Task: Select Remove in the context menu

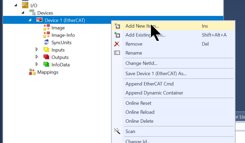Action: click(x=173, y=44)
